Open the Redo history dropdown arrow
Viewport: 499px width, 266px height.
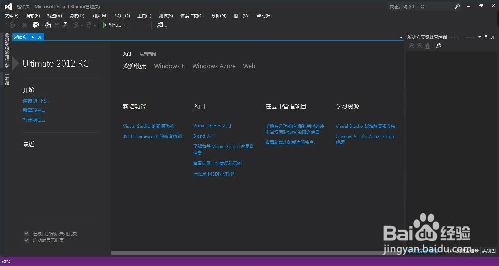95,25
